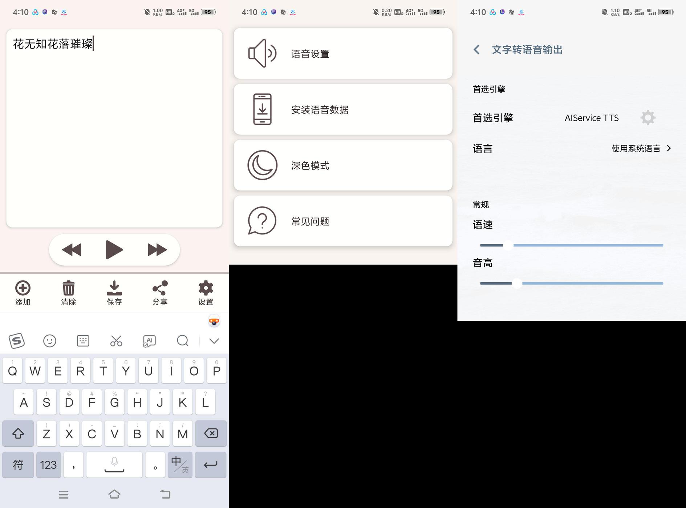Tap the phone download icon
Screen dimensions: 686x508
pos(262,109)
